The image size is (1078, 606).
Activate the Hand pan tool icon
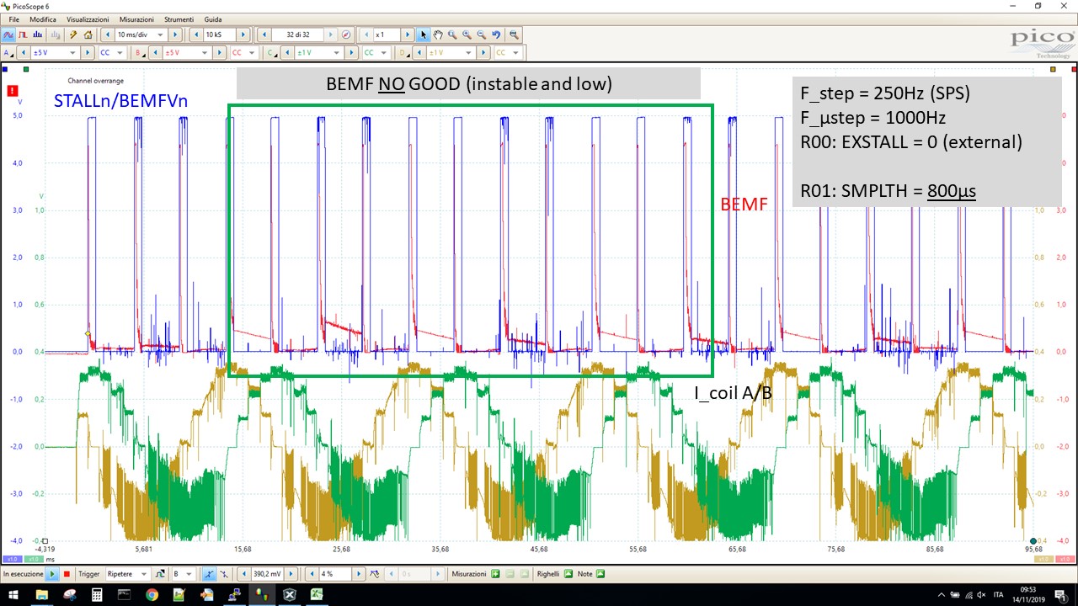[x=439, y=35]
